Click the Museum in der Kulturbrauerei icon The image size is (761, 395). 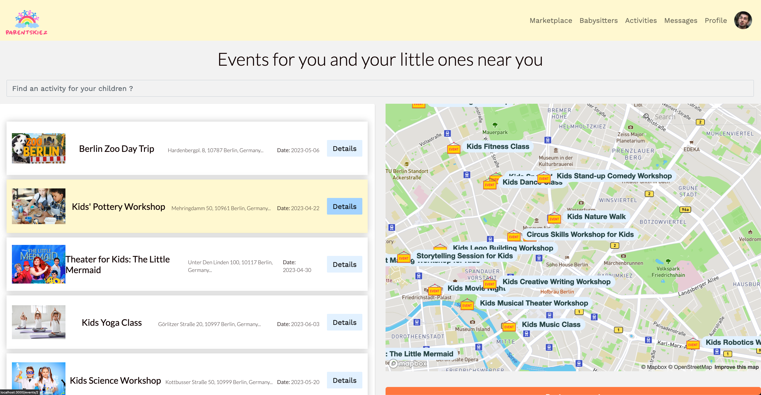(555, 151)
